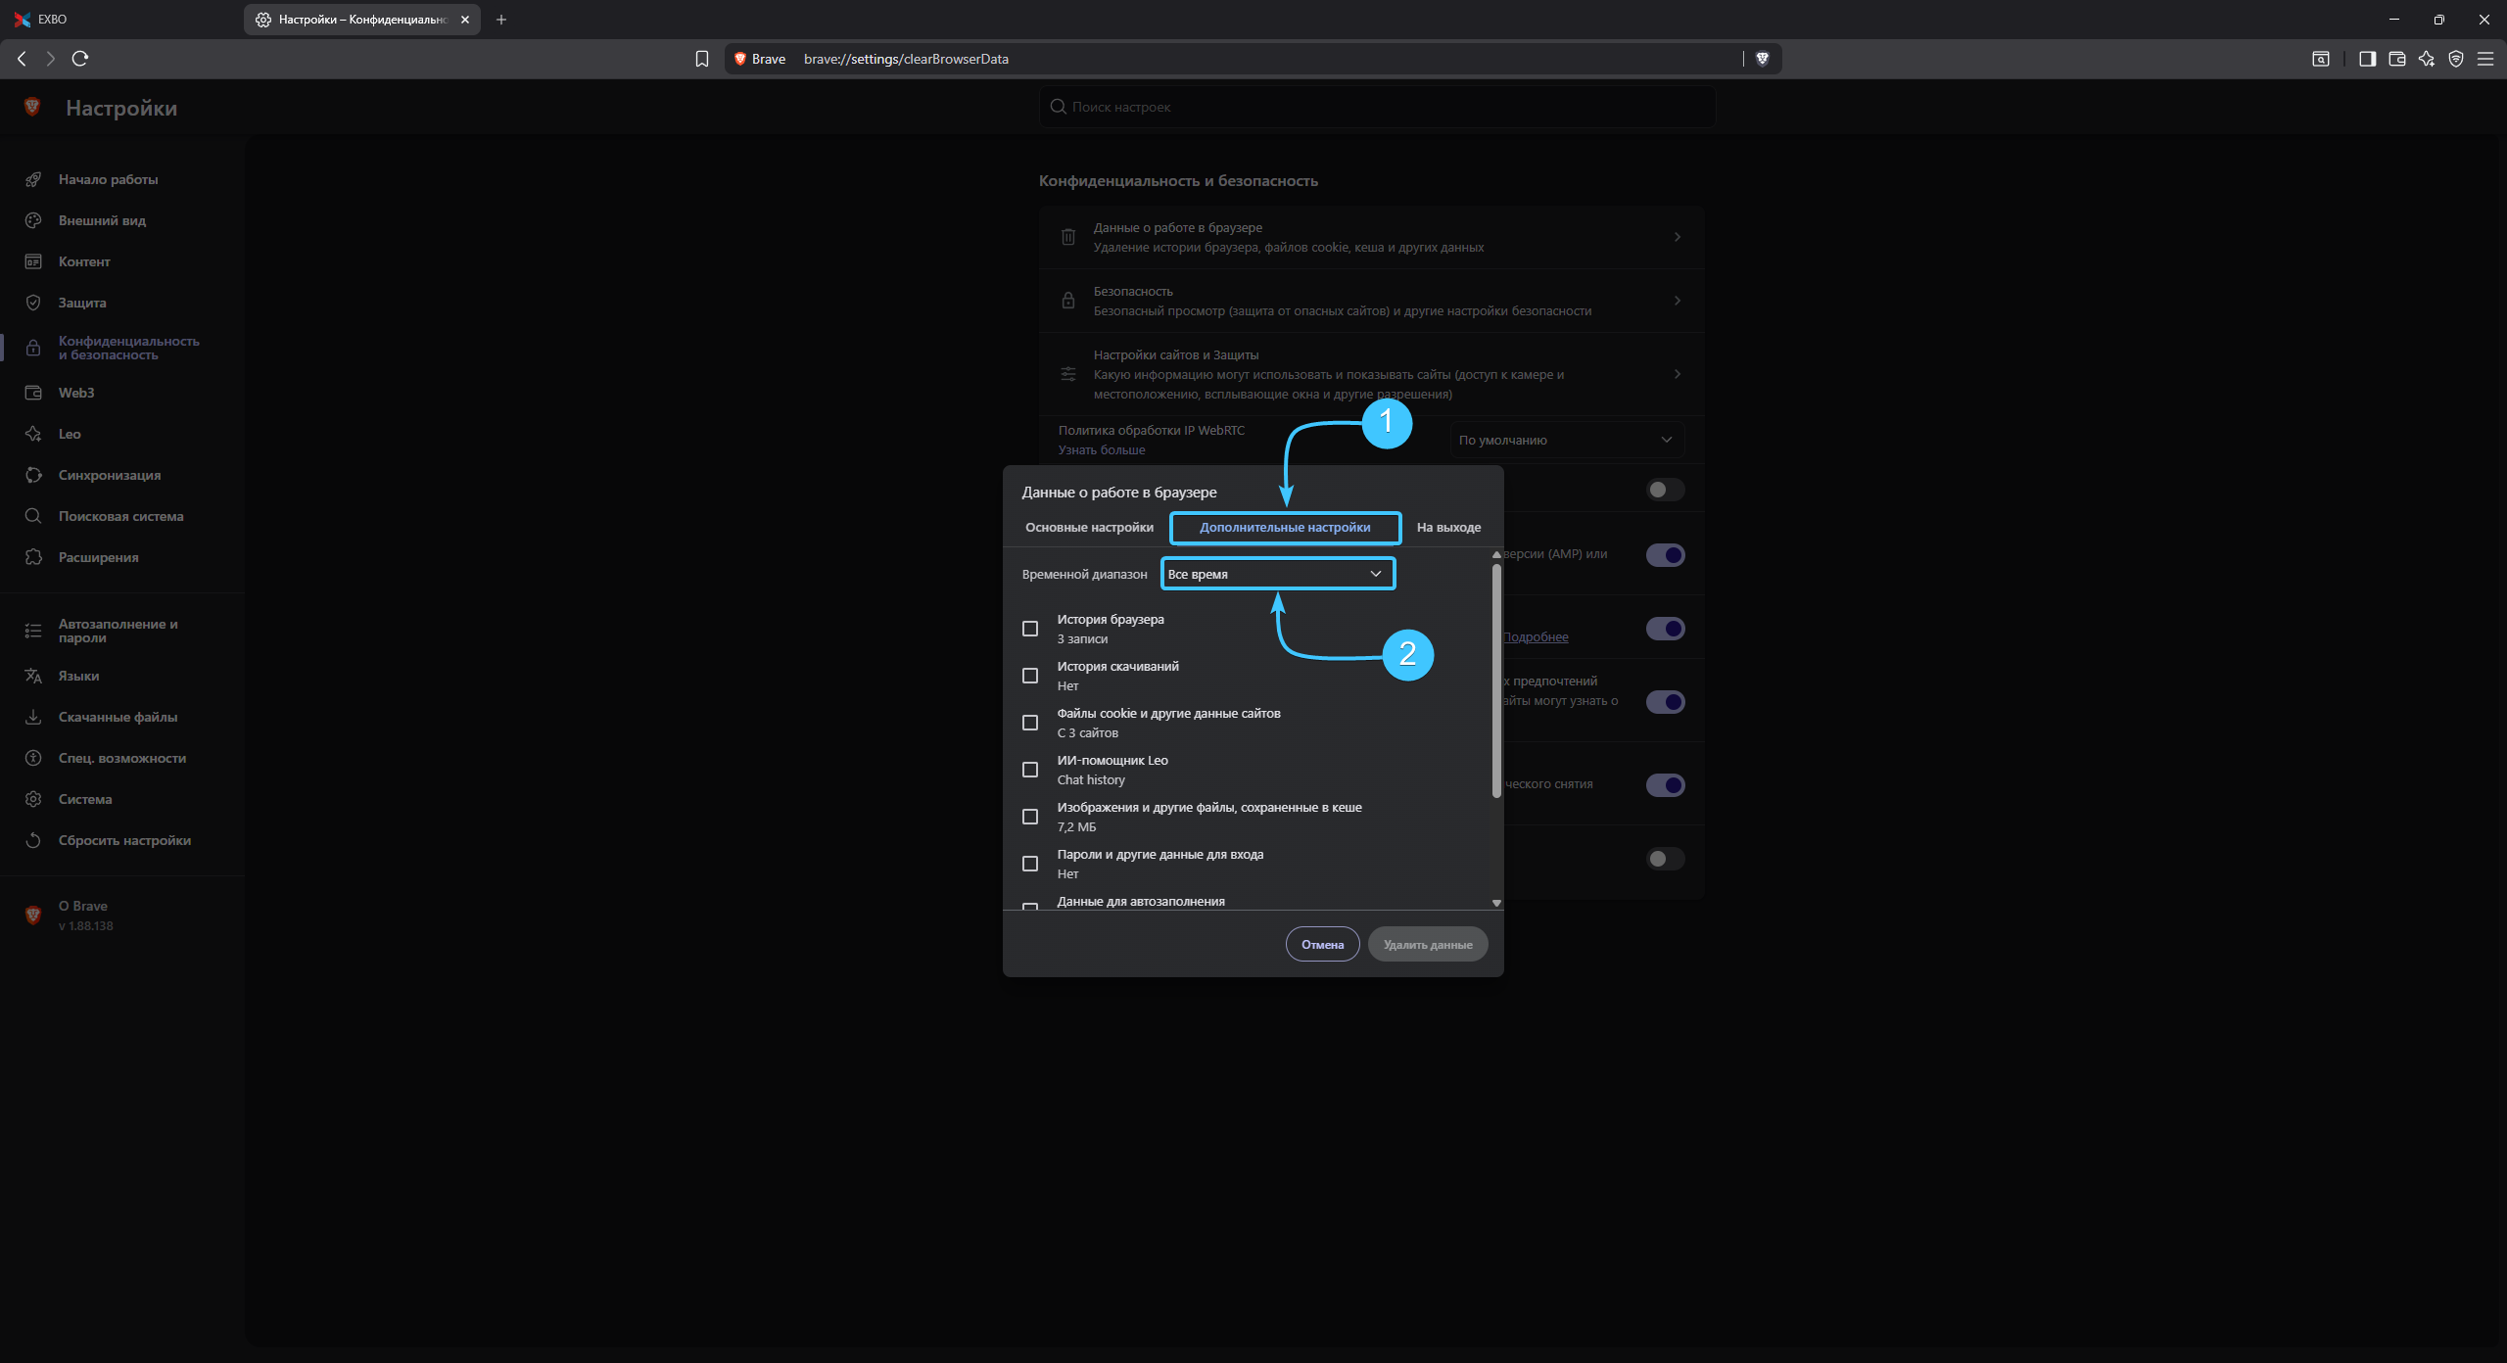Image resolution: width=2507 pixels, height=1363 pixels.
Task: Open 'Внешний вид' in the settings sidebar
Action: (102, 220)
